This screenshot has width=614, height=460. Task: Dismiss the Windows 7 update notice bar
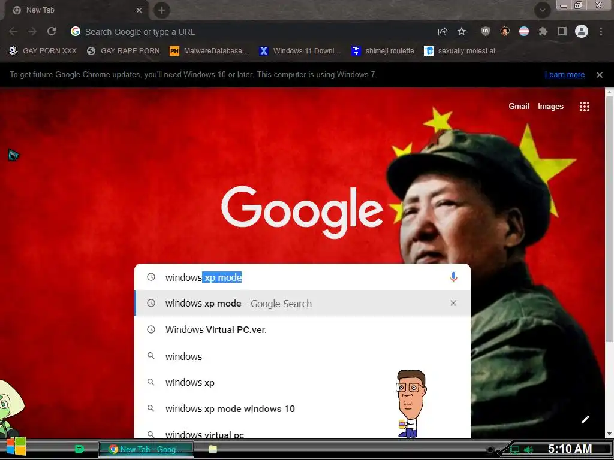coord(600,75)
